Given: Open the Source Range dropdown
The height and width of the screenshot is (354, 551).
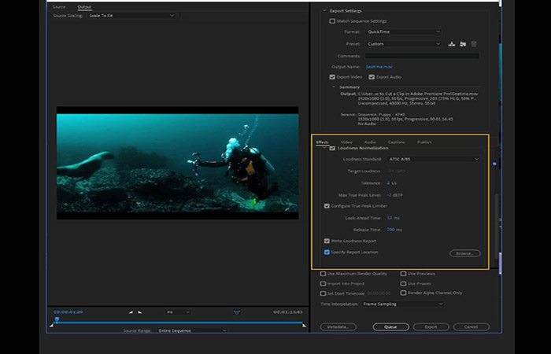Looking at the screenshot, I should [192, 330].
